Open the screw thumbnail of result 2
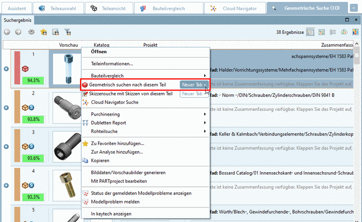The image size is (362, 222). [x=67, y=108]
